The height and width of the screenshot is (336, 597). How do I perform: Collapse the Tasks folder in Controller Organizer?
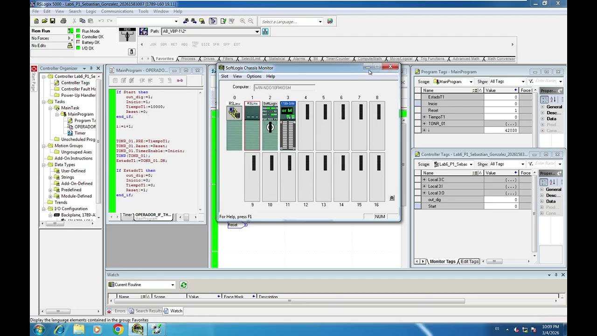click(x=44, y=102)
